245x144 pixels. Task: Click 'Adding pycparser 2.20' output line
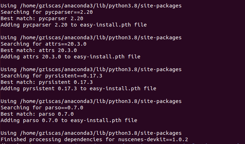73,25
